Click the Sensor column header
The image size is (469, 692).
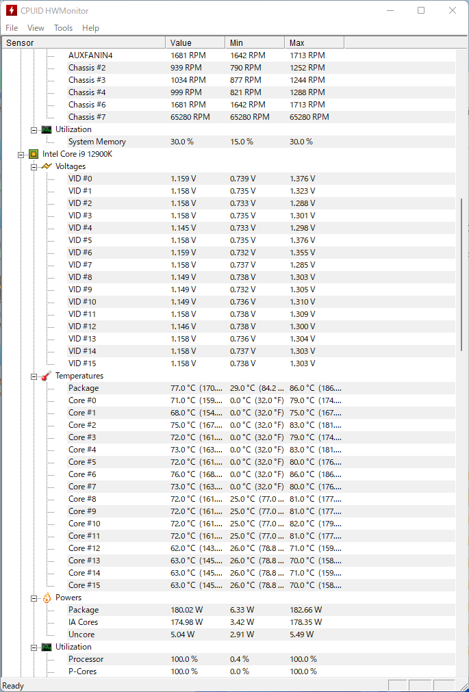tap(84, 43)
